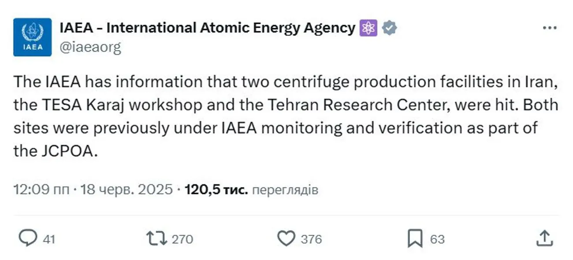
Task: Open the @iaeaorg handle link
Action: point(90,47)
